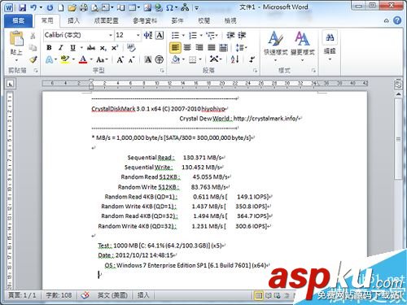Viewport: 407px width, 305px height.
Task: Click 英文(美國) language in status bar
Action: click(112, 295)
